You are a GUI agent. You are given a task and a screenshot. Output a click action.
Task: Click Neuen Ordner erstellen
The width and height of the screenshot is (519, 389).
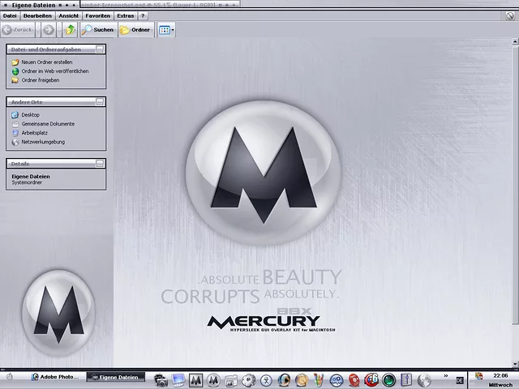pyautogui.click(x=47, y=62)
